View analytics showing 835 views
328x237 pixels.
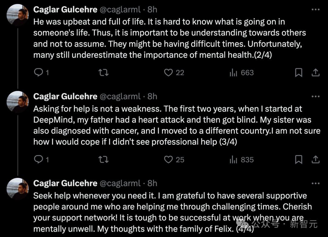(x=233, y=160)
